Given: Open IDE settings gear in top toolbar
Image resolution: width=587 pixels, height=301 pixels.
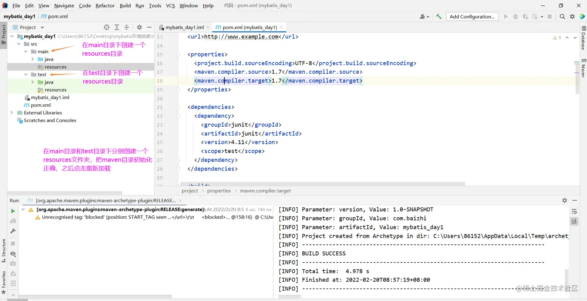Looking at the screenshot, I should coord(572,17).
